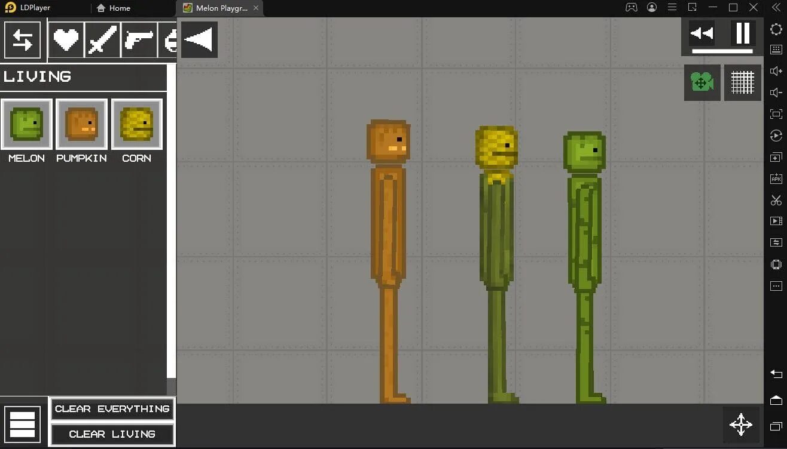Select the Corn character thumbnail
This screenshot has width=787, height=449.
(136, 124)
